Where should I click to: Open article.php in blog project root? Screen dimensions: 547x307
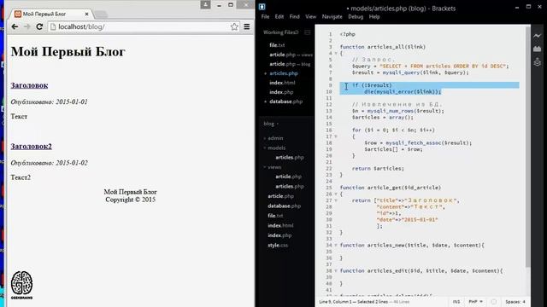(x=281, y=196)
